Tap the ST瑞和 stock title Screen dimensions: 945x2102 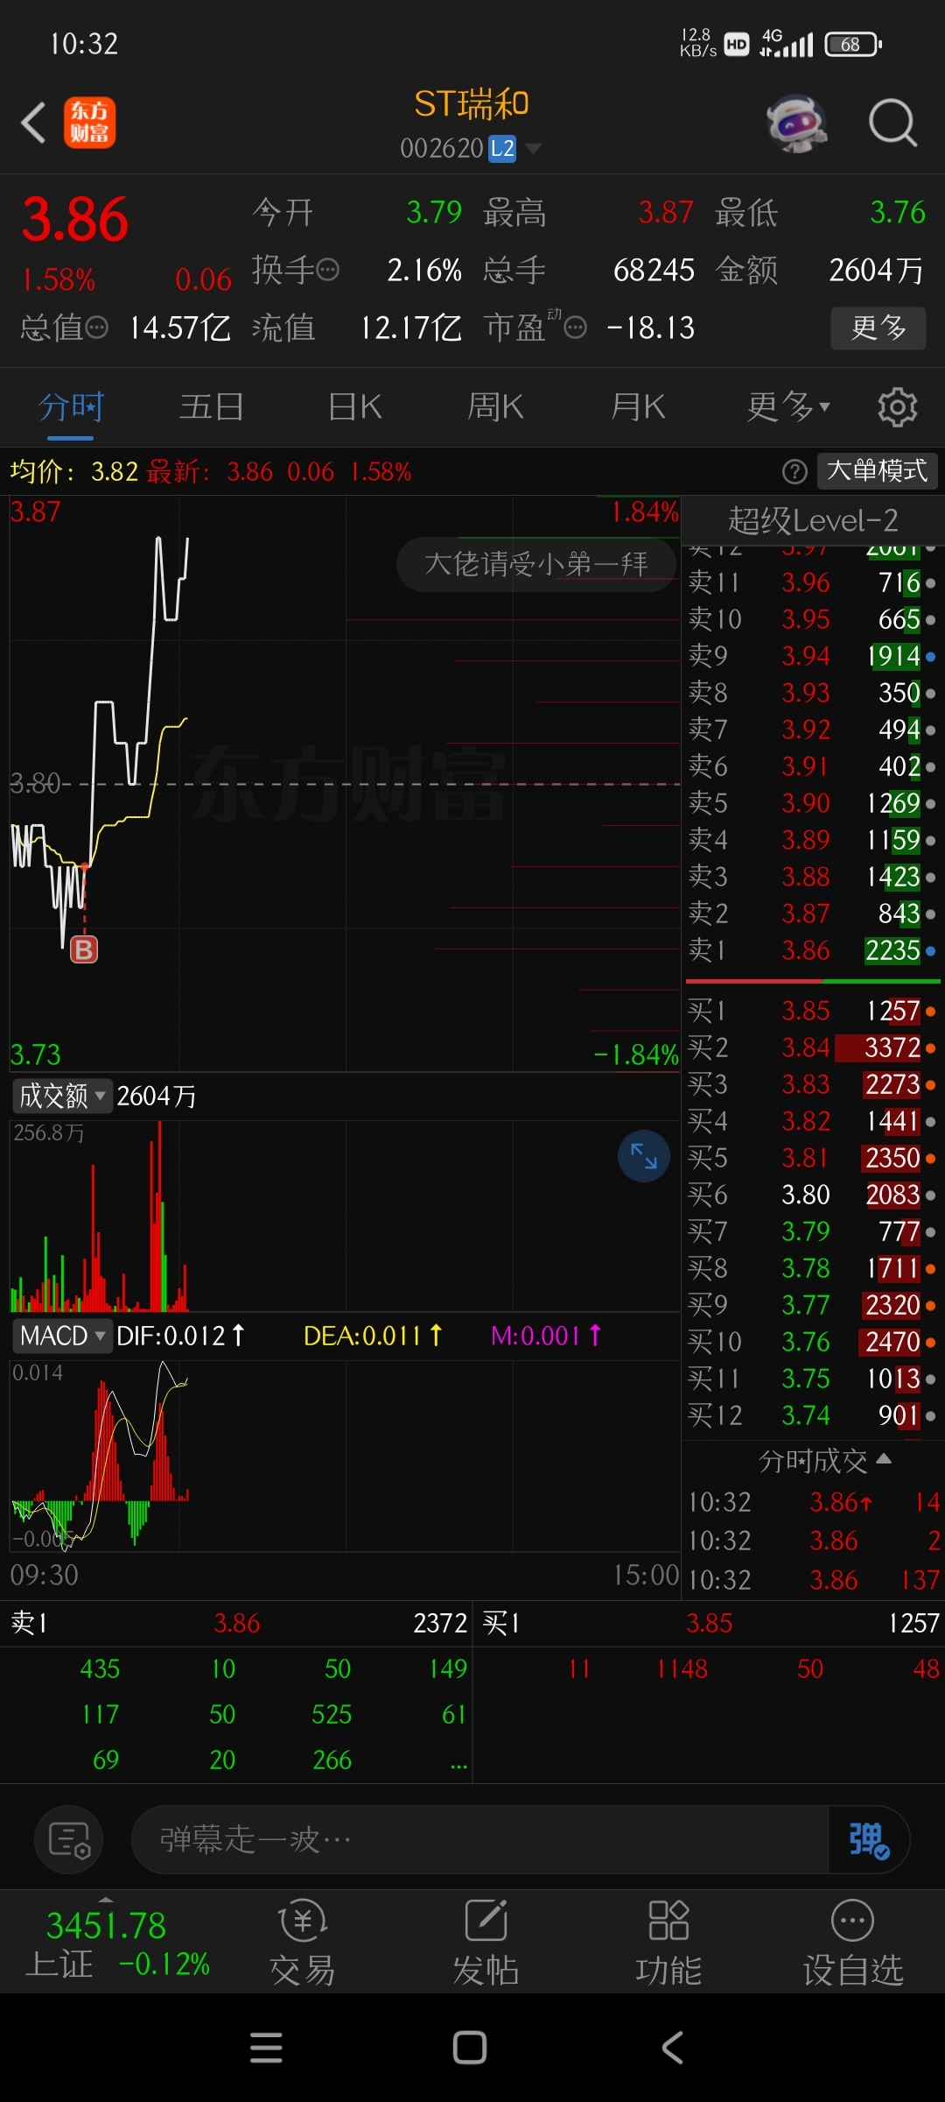471,104
